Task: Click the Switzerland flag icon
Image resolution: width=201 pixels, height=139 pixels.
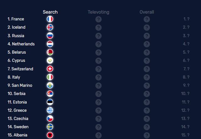Action: (x=50, y=69)
